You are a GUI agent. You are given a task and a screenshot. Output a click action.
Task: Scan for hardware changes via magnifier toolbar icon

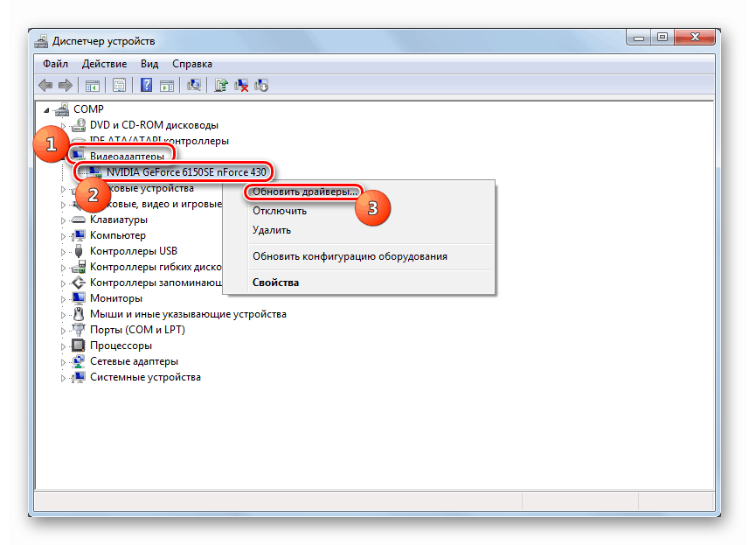coord(193,86)
